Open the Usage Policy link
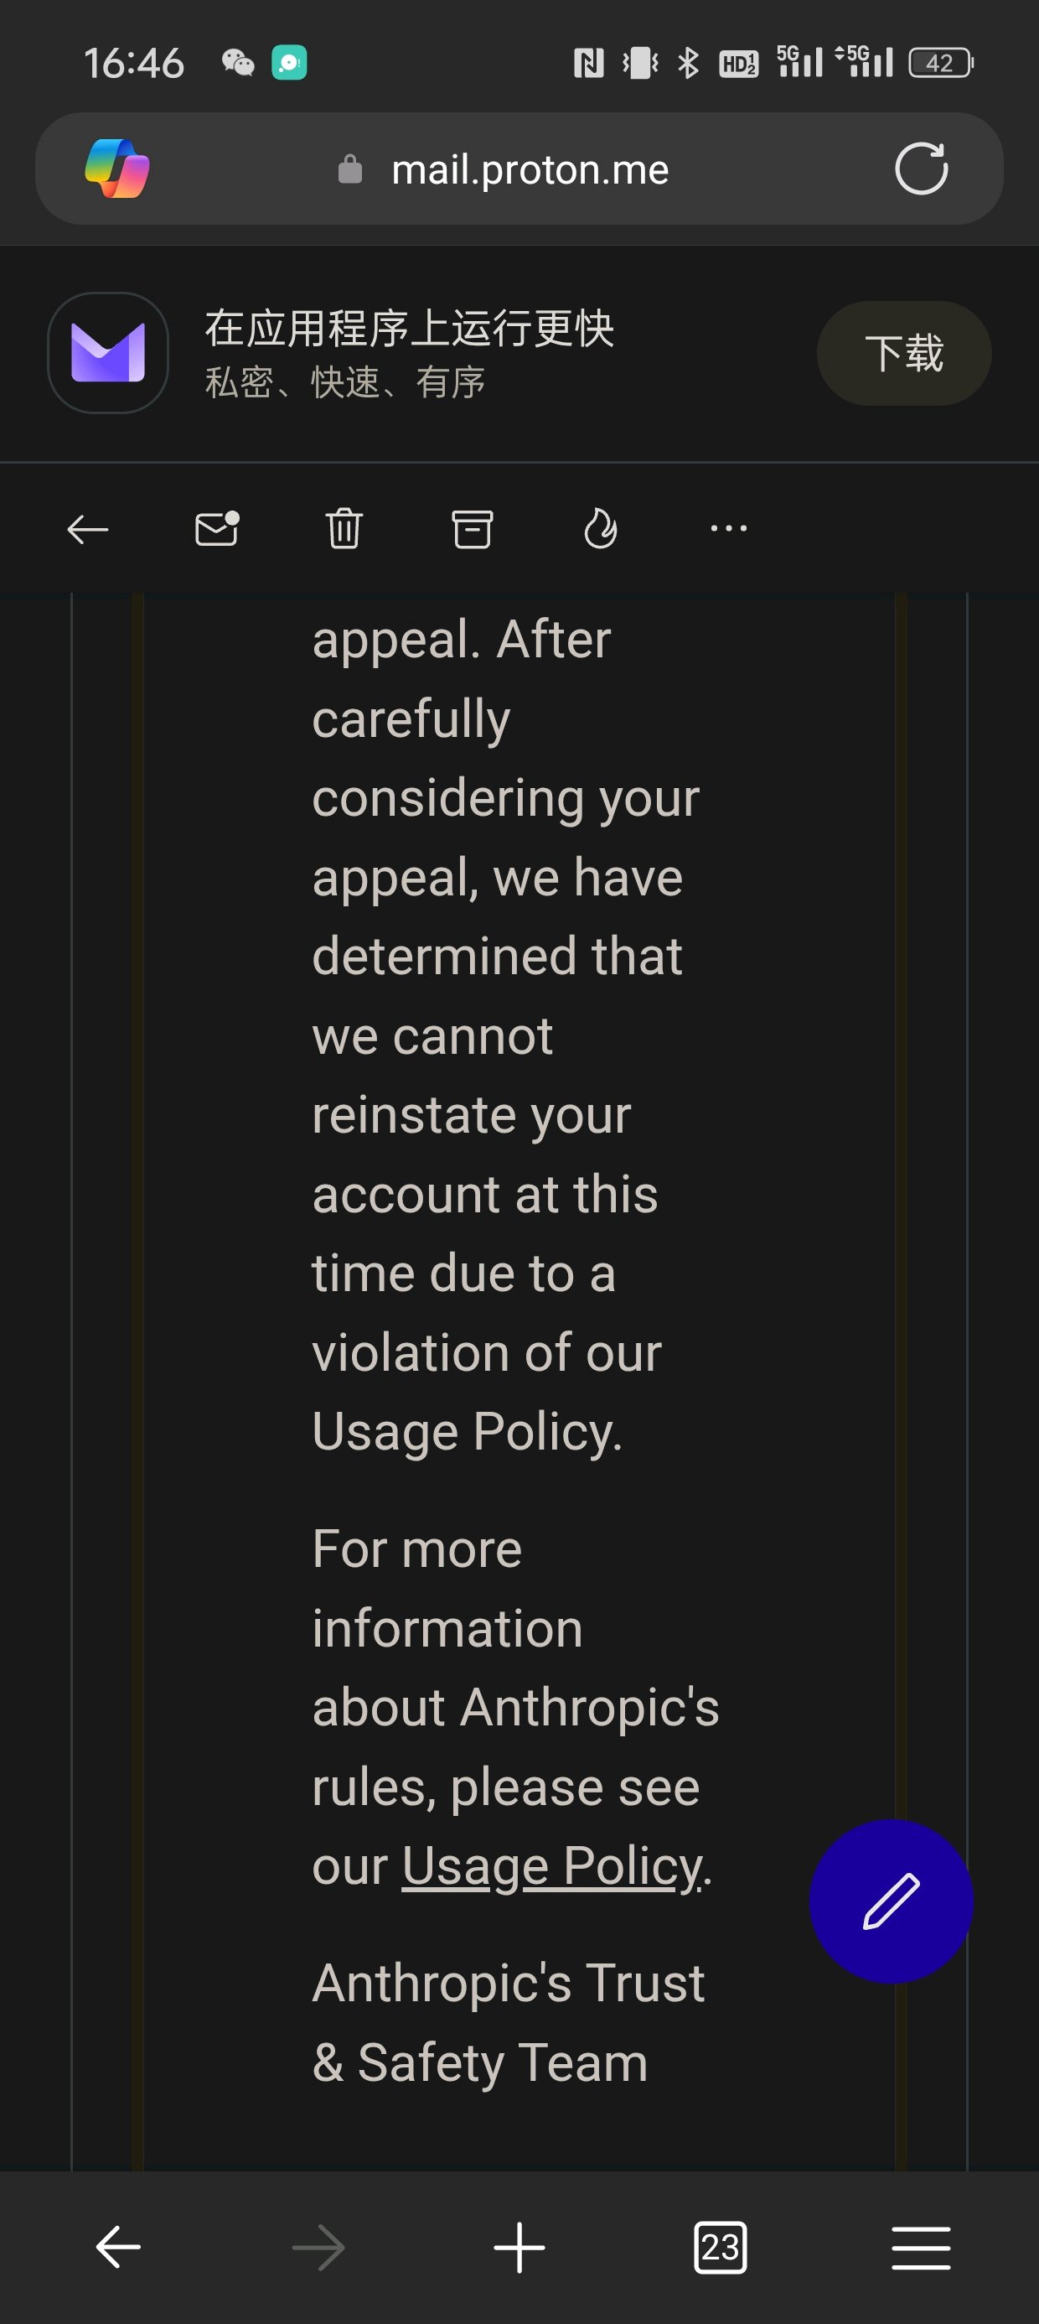 tap(552, 1865)
